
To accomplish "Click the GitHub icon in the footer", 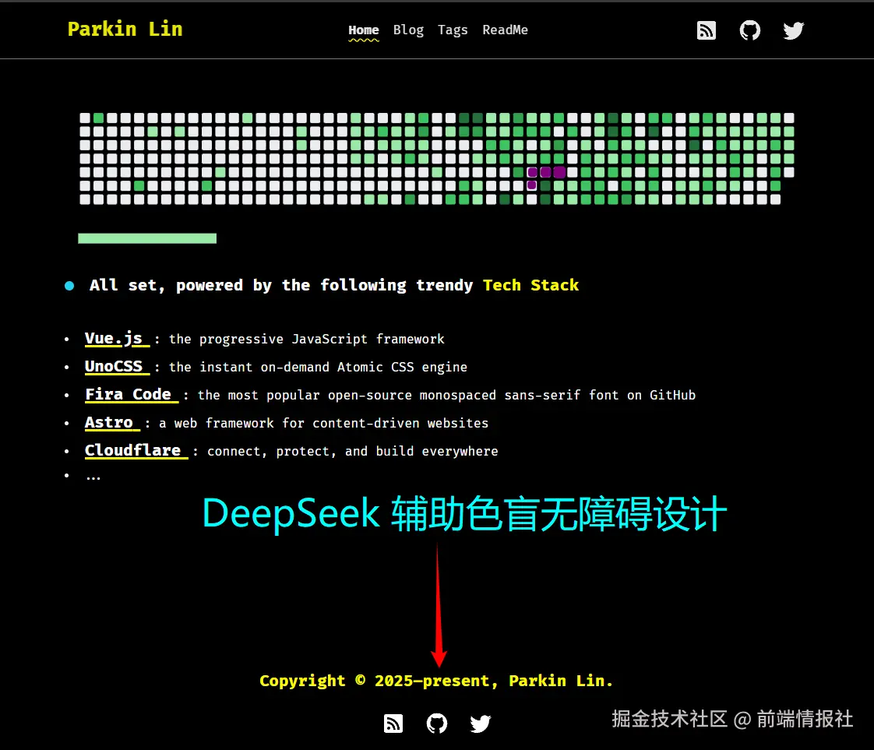I will click(x=436, y=723).
